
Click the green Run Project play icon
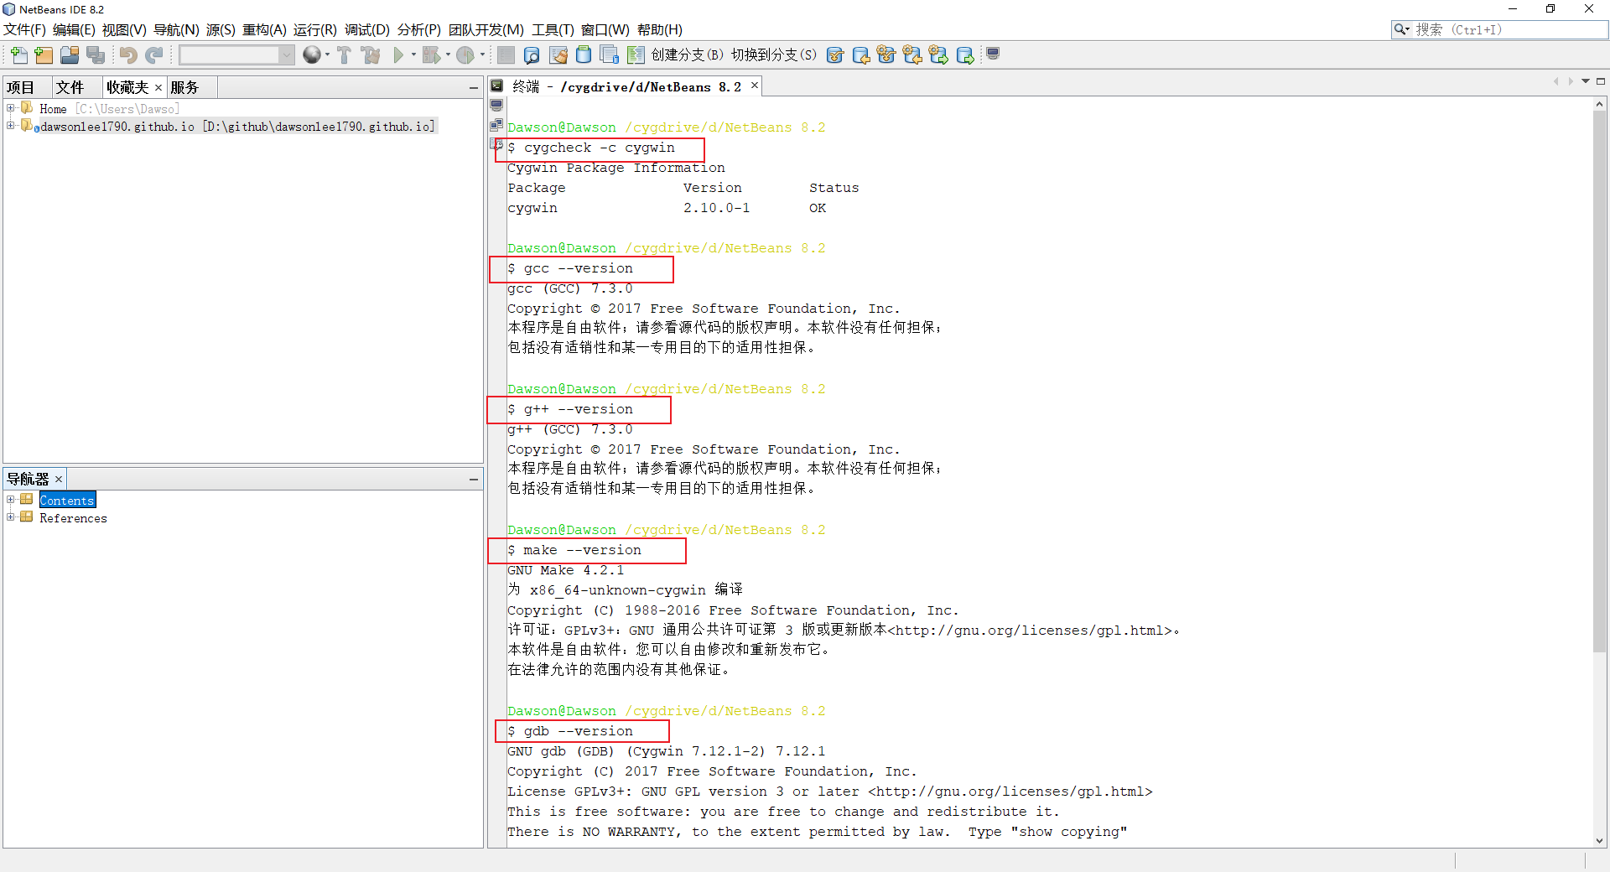tap(398, 55)
